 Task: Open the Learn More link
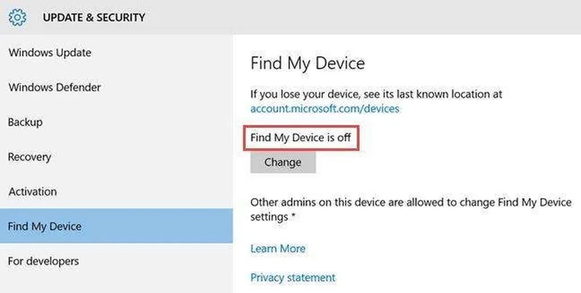(x=277, y=248)
